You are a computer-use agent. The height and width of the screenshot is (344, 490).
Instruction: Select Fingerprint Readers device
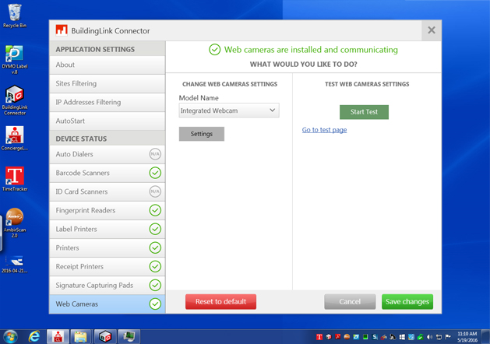[x=108, y=210]
